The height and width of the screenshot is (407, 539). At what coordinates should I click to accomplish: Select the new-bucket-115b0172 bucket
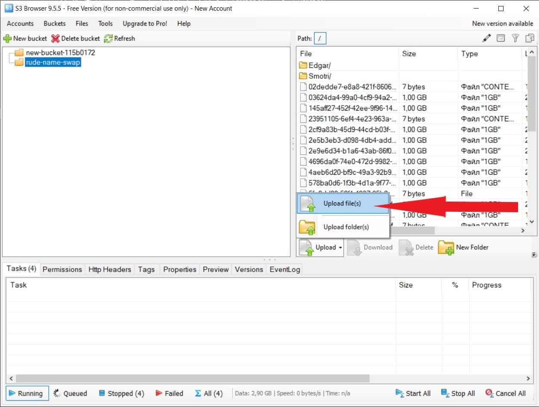tap(60, 53)
